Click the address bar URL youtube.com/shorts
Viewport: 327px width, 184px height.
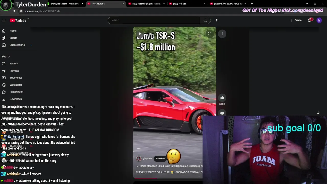coord(42,11)
